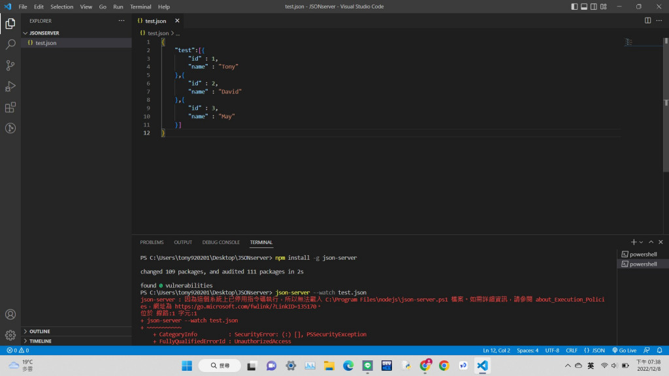Change the JSON language mode in status bar
The image size is (669, 376).
595,351
